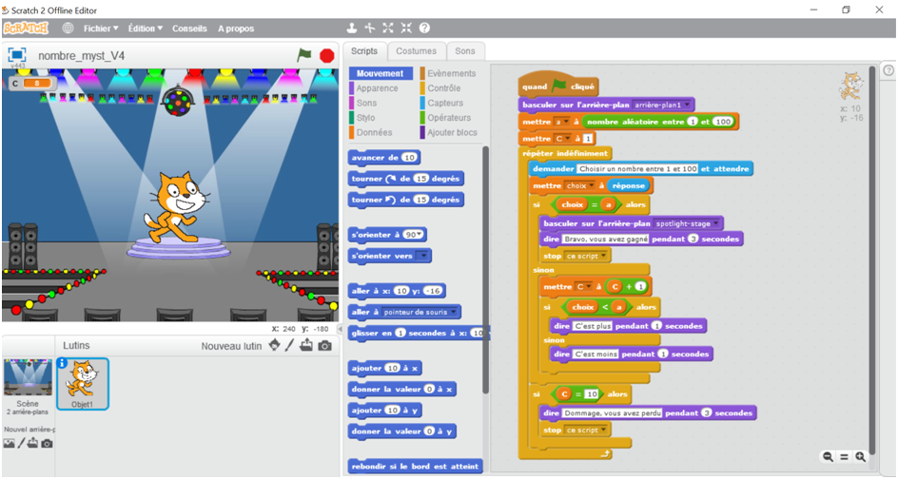
Task: Switch to the Costumes tab
Action: (417, 51)
